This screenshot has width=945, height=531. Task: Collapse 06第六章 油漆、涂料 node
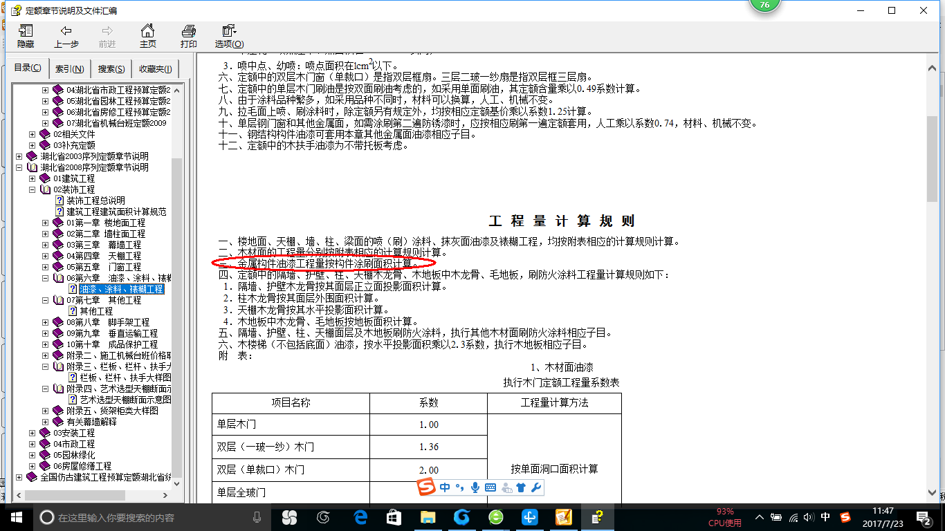(x=46, y=278)
